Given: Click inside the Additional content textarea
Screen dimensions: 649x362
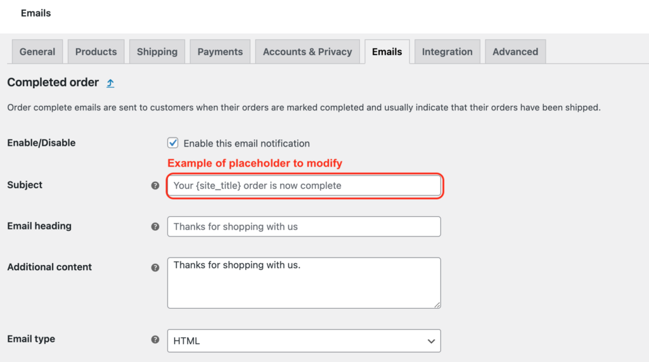Looking at the screenshot, I should (x=304, y=283).
